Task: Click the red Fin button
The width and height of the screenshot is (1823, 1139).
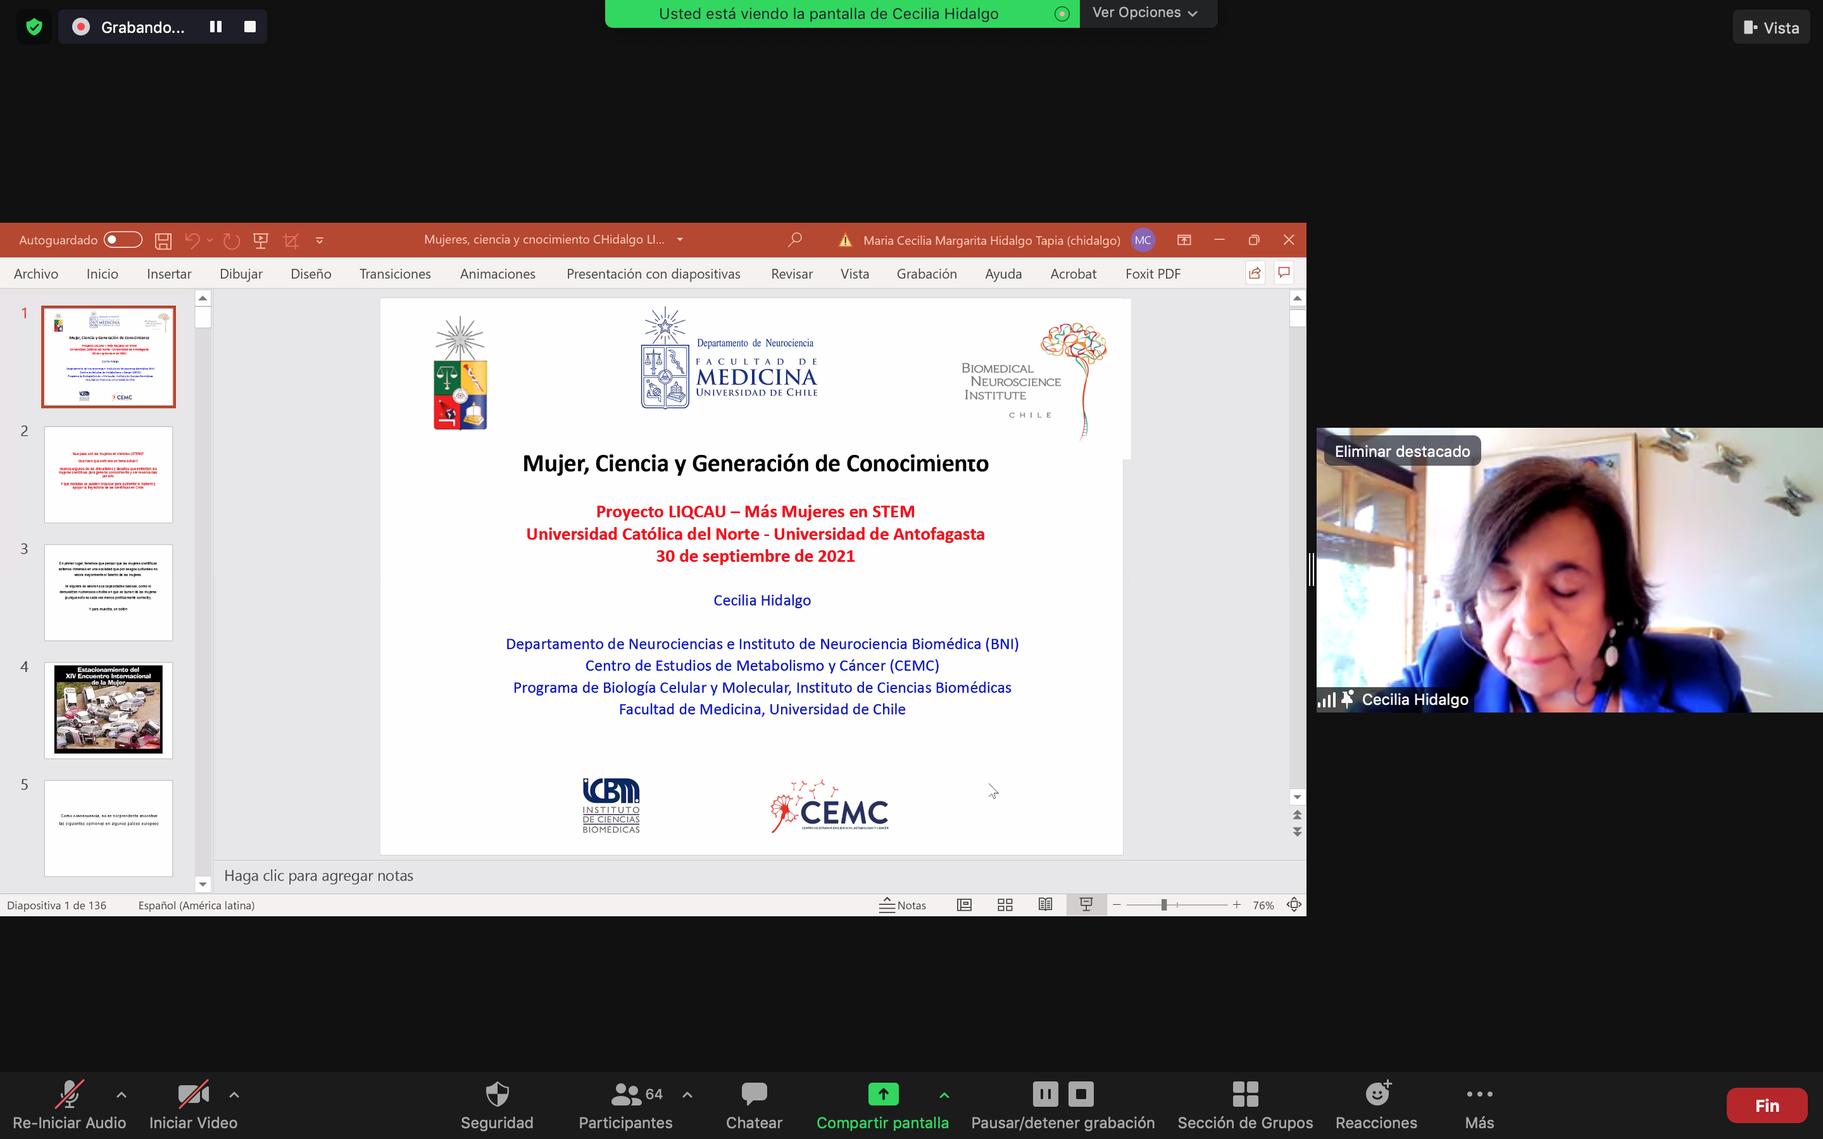Action: pyautogui.click(x=1766, y=1105)
